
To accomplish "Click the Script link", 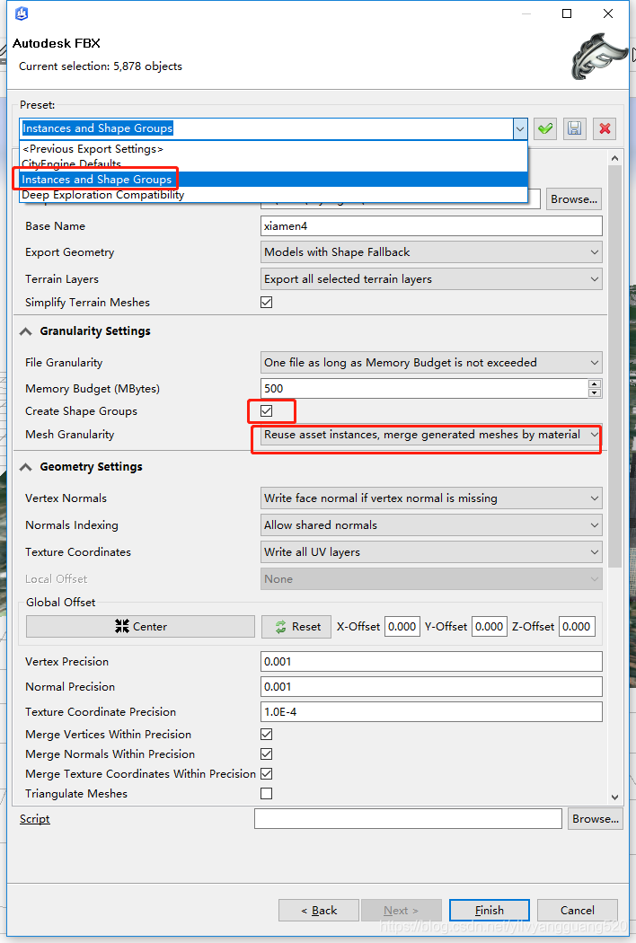I will [35, 819].
